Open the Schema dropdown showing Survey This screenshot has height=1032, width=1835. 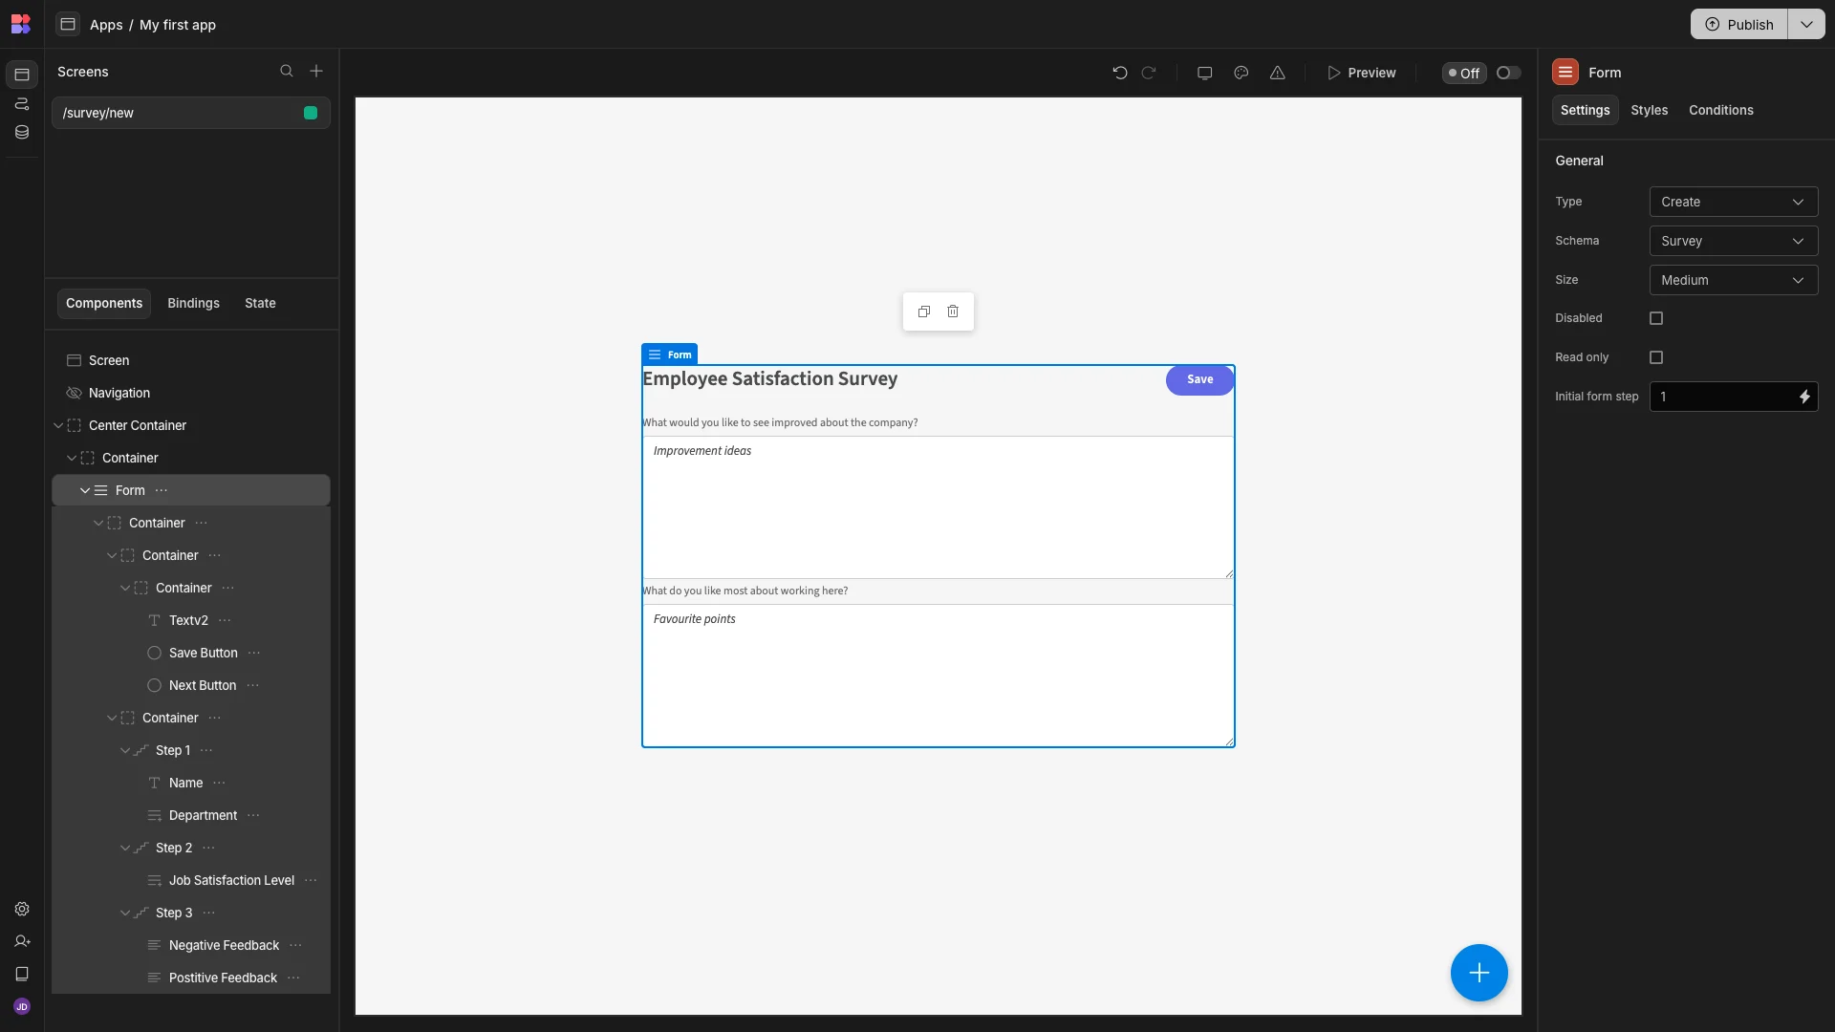point(1734,241)
